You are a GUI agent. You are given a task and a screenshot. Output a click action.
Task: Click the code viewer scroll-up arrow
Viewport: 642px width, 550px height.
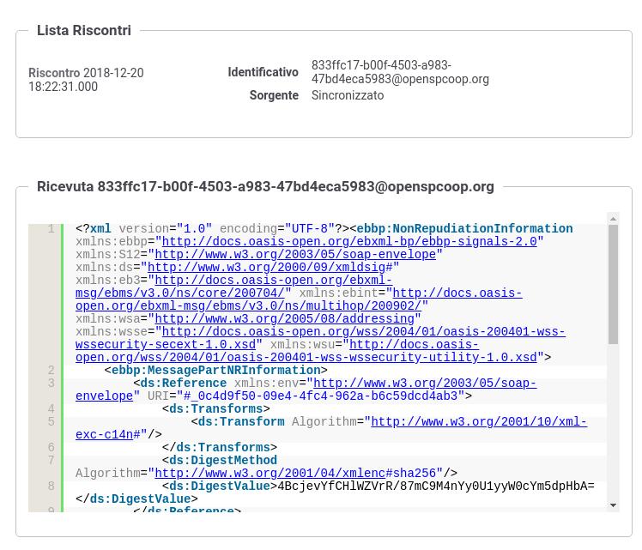(x=613, y=219)
